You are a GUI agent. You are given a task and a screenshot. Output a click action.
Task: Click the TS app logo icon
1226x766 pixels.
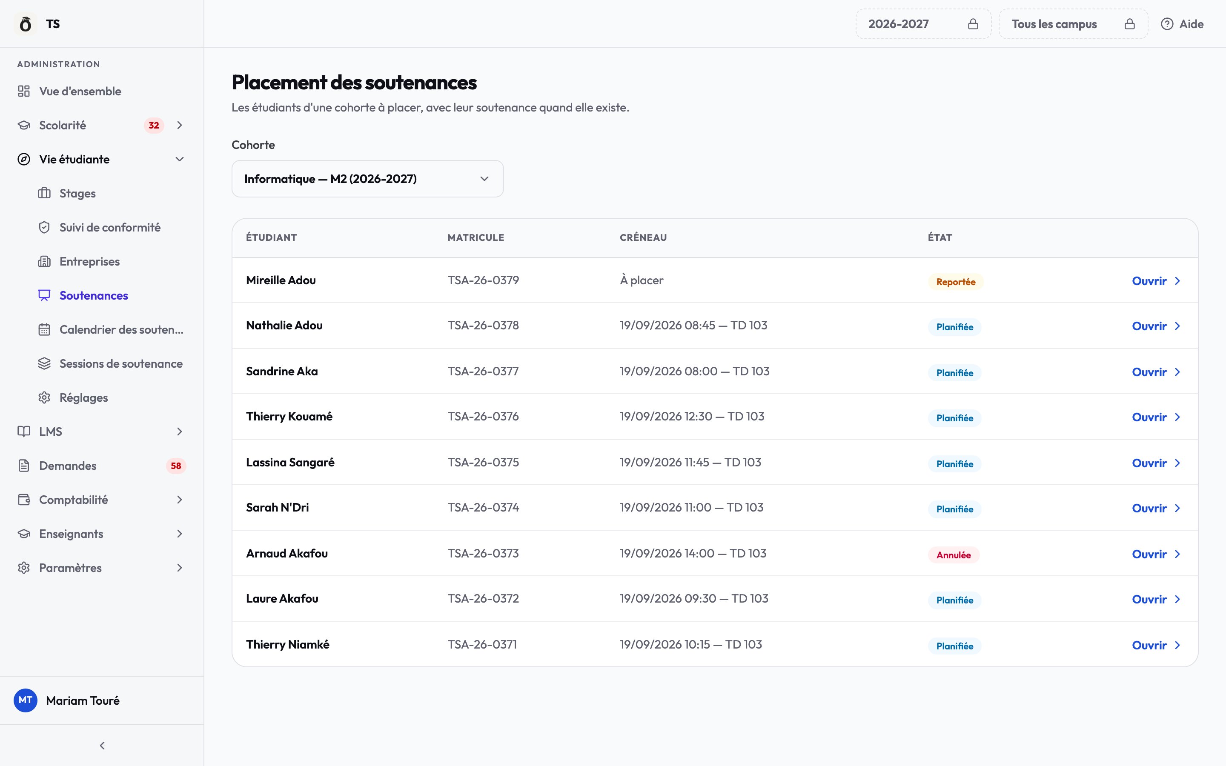tap(26, 24)
